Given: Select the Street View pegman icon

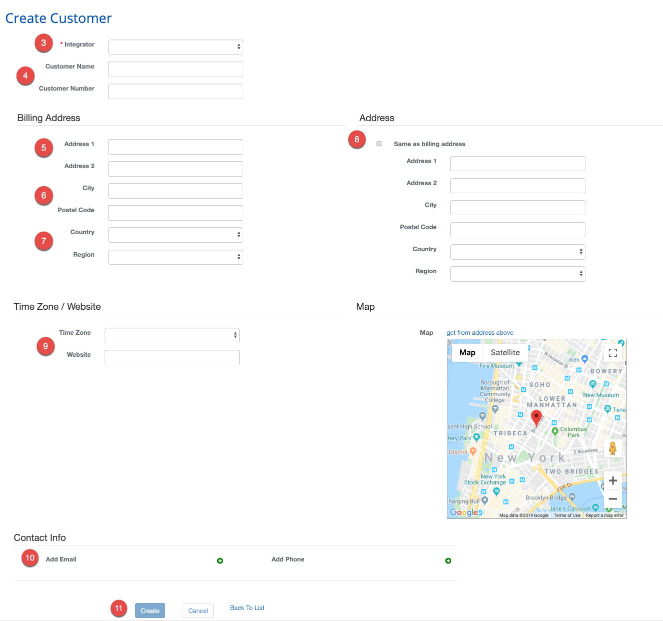Looking at the screenshot, I should 612,448.
